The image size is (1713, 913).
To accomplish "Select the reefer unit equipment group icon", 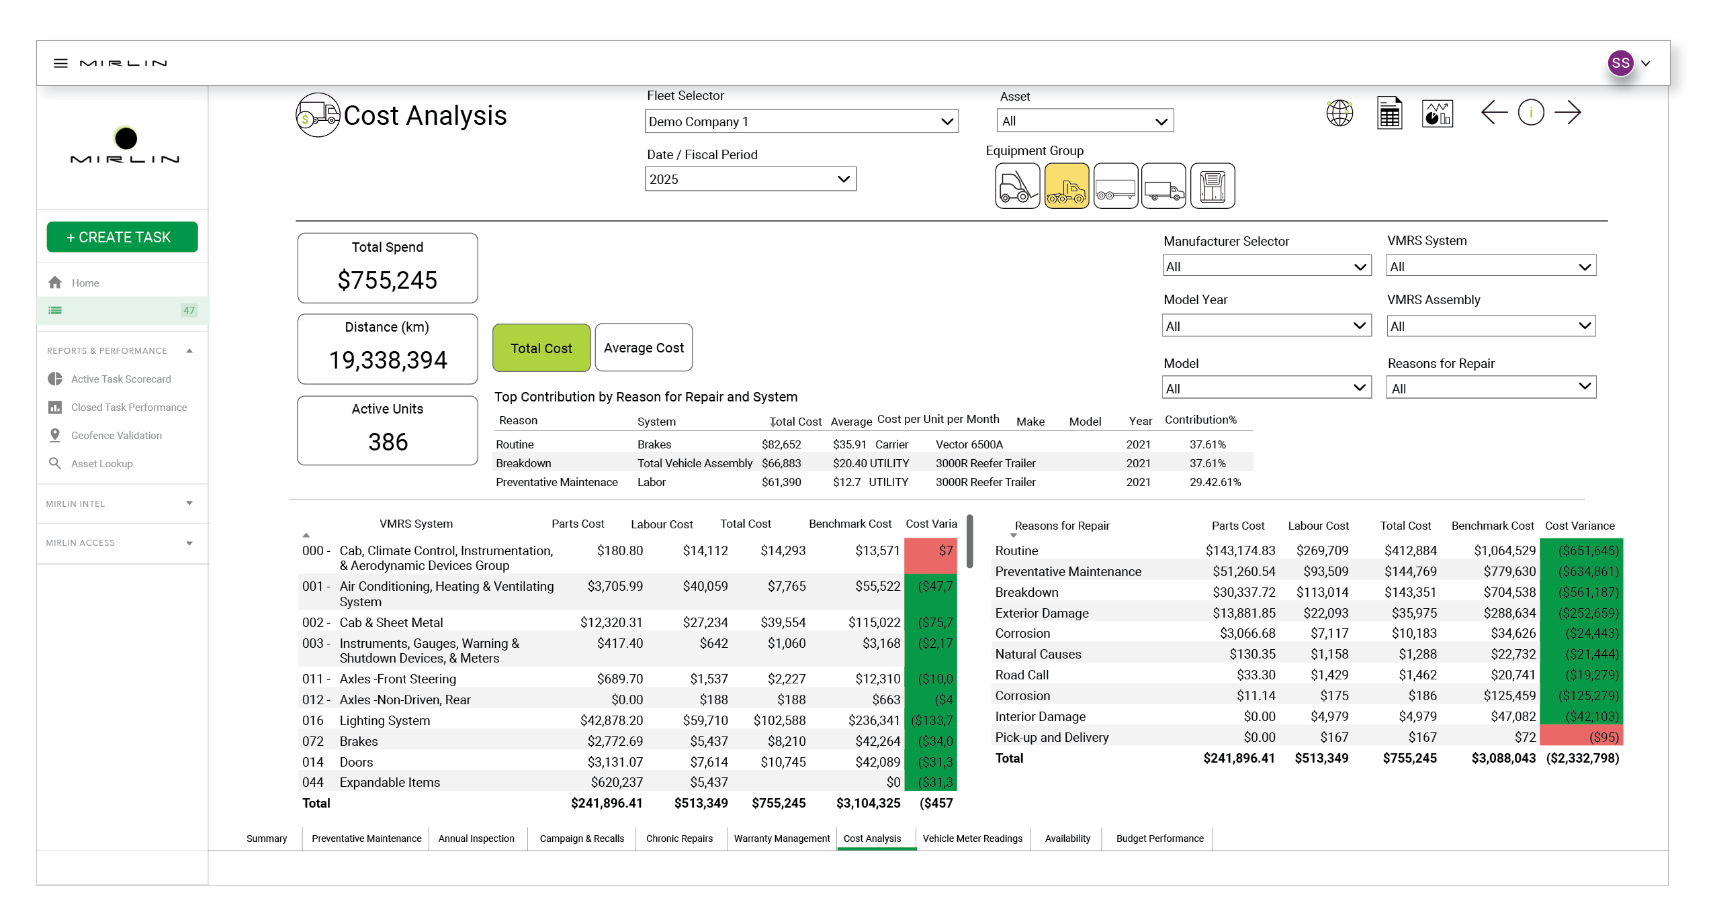I will point(1212,186).
